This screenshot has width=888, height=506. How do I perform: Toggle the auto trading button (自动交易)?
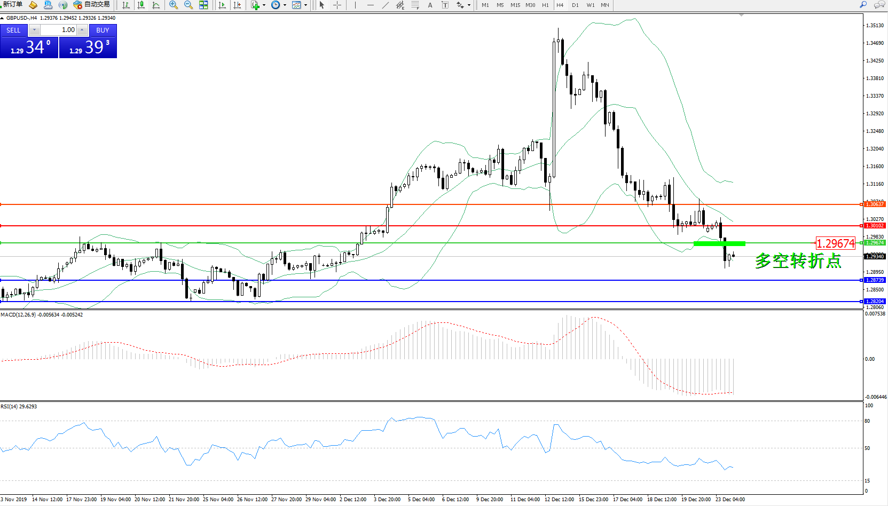click(x=92, y=5)
